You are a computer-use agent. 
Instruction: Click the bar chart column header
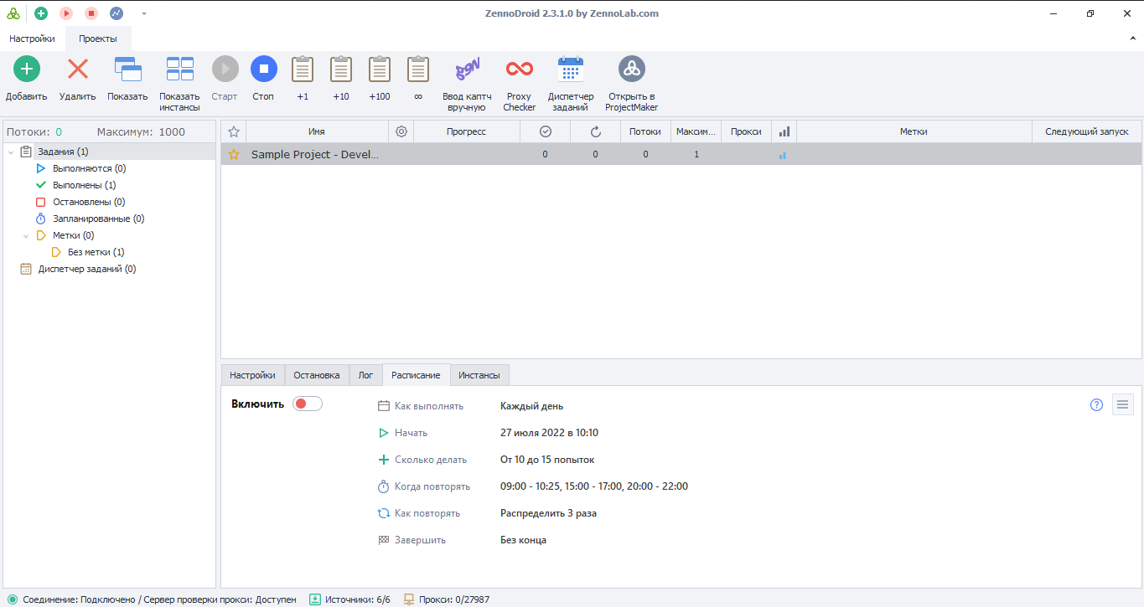point(784,131)
